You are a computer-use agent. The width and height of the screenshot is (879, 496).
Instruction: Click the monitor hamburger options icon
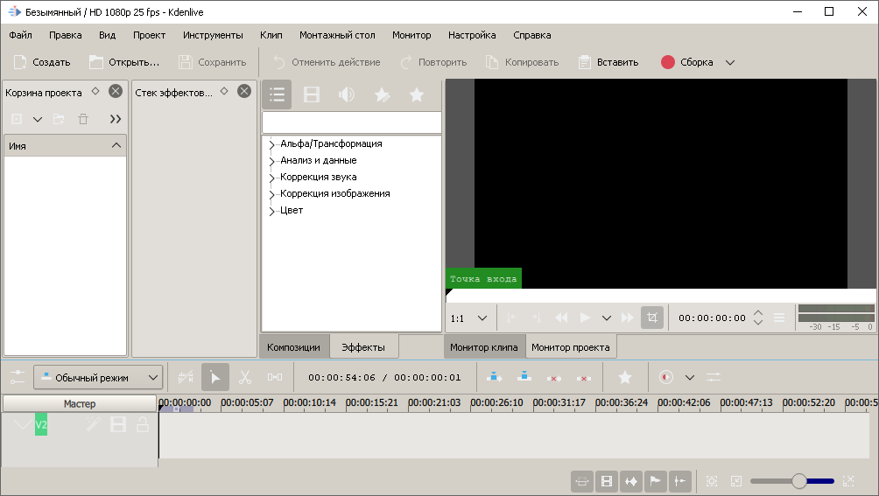coord(779,318)
